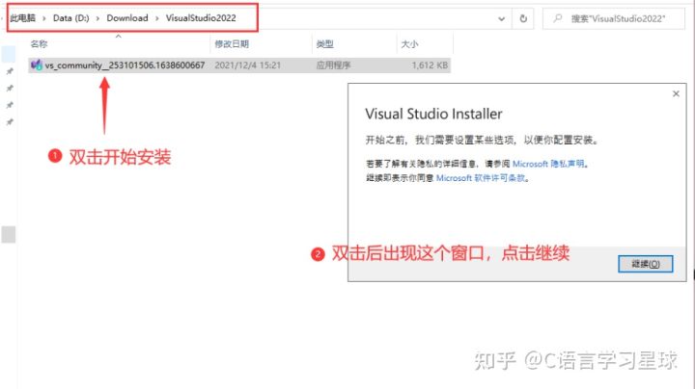The width and height of the screenshot is (695, 389).
Task: Click VisualStudio2022 breadcrumb segment
Action: pos(201,18)
